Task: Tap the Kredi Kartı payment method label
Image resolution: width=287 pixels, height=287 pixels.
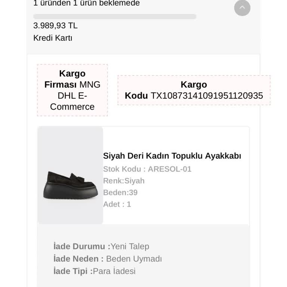Action: pos(53,38)
